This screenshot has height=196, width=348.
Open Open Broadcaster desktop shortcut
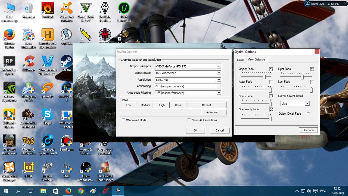86,172
